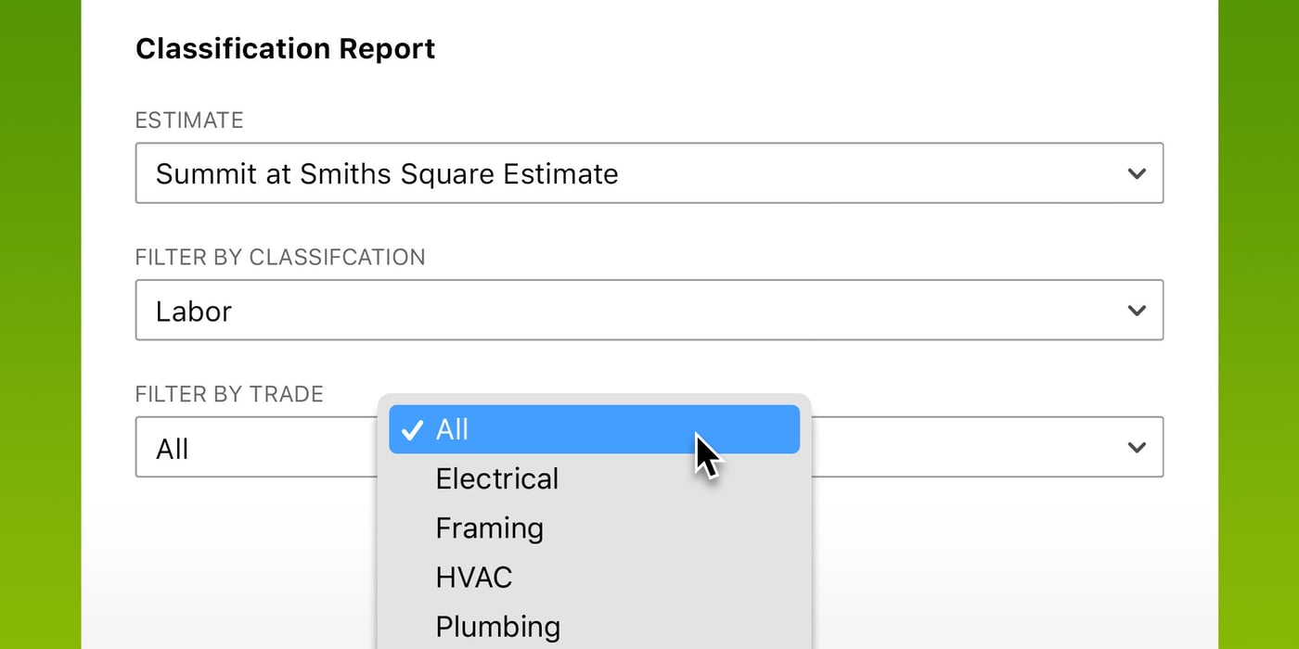Select Plumbing from the trade list

(594, 626)
